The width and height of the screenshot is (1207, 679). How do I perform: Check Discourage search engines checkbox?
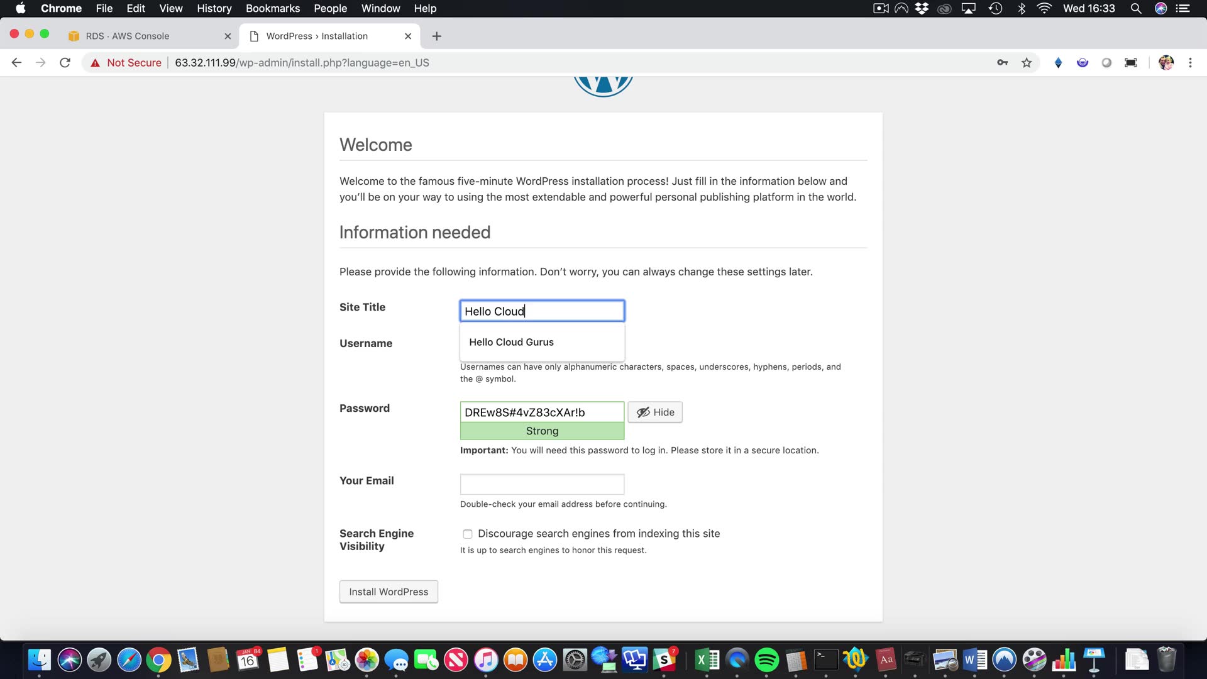[468, 534]
